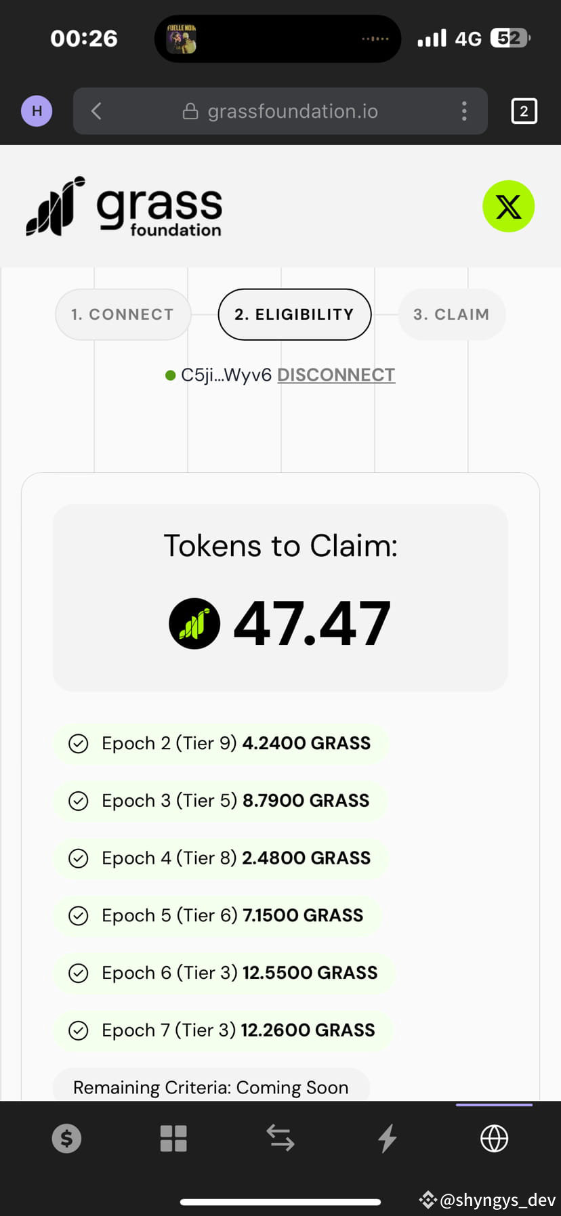Tap the lightning bolt icon in bottom navigation
Screen dimensions: 561x1216
(386, 1138)
